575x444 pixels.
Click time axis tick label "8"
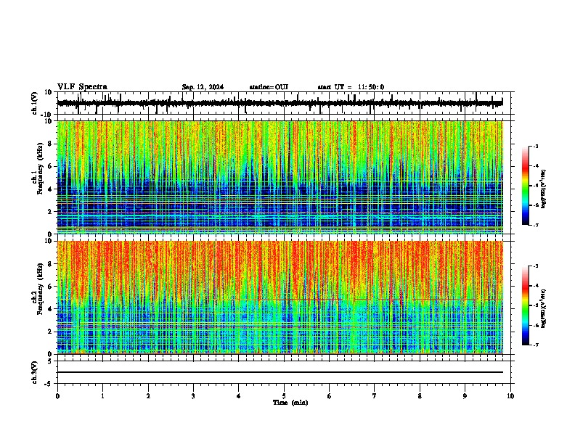tap(420, 396)
